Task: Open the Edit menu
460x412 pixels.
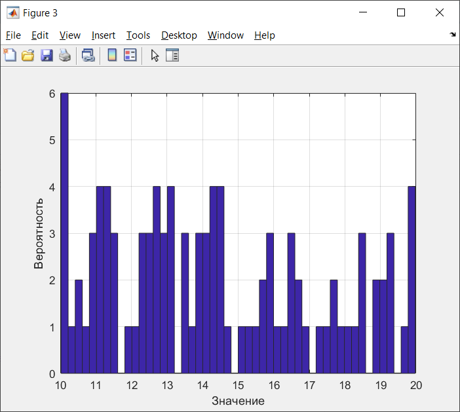Action: [40, 35]
